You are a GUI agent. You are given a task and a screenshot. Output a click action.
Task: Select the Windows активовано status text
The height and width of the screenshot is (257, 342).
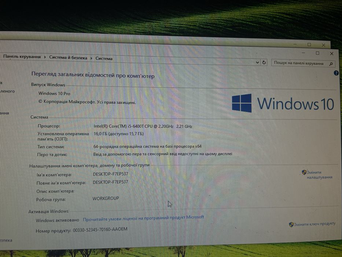57,220
